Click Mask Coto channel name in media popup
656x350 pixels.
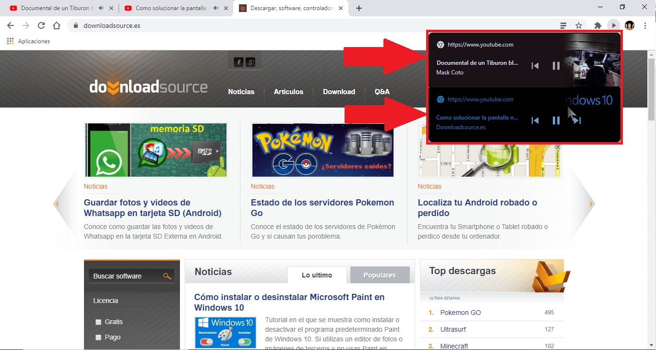450,72
